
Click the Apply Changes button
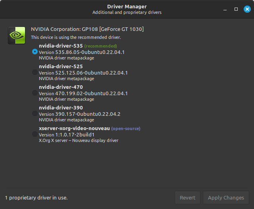(226, 197)
